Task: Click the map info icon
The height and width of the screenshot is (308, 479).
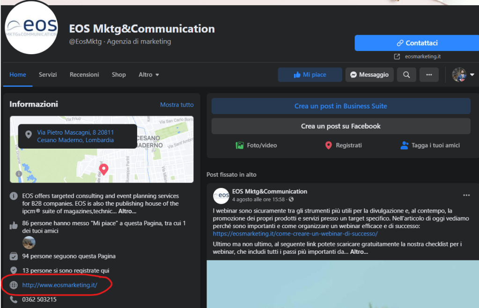Action: click(19, 174)
